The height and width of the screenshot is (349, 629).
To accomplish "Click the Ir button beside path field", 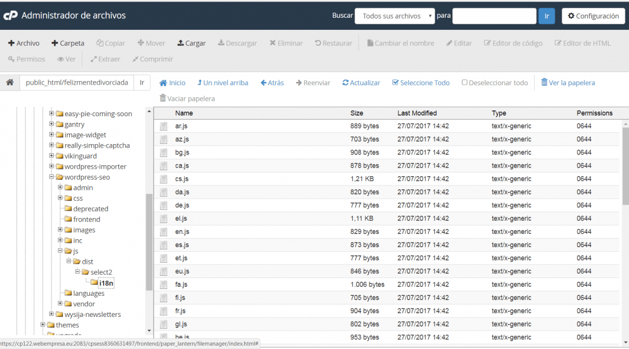I will pos(142,82).
